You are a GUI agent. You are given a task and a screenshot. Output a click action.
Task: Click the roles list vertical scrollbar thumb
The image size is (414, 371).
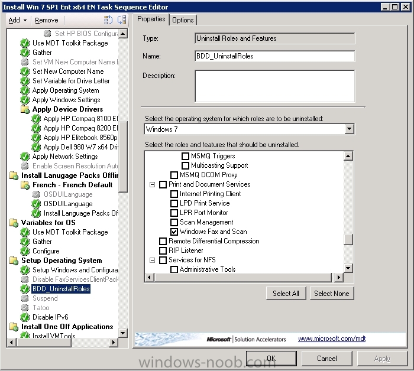tap(349, 239)
